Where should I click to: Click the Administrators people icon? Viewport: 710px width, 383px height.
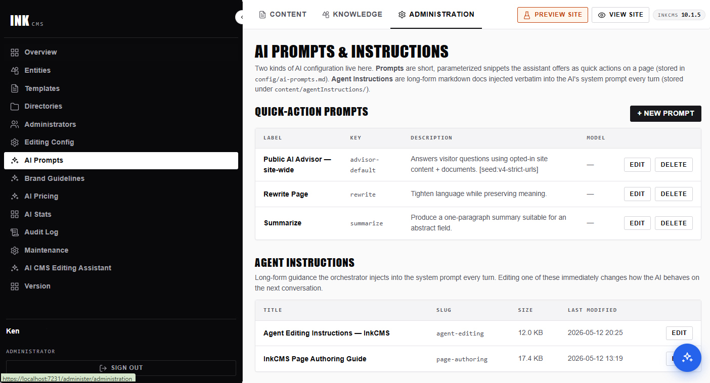[x=15, y=124]
